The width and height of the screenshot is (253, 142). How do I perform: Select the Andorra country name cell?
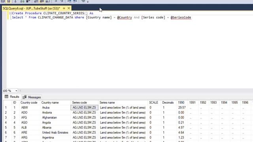pyautogui.click(x=55, y=112)
